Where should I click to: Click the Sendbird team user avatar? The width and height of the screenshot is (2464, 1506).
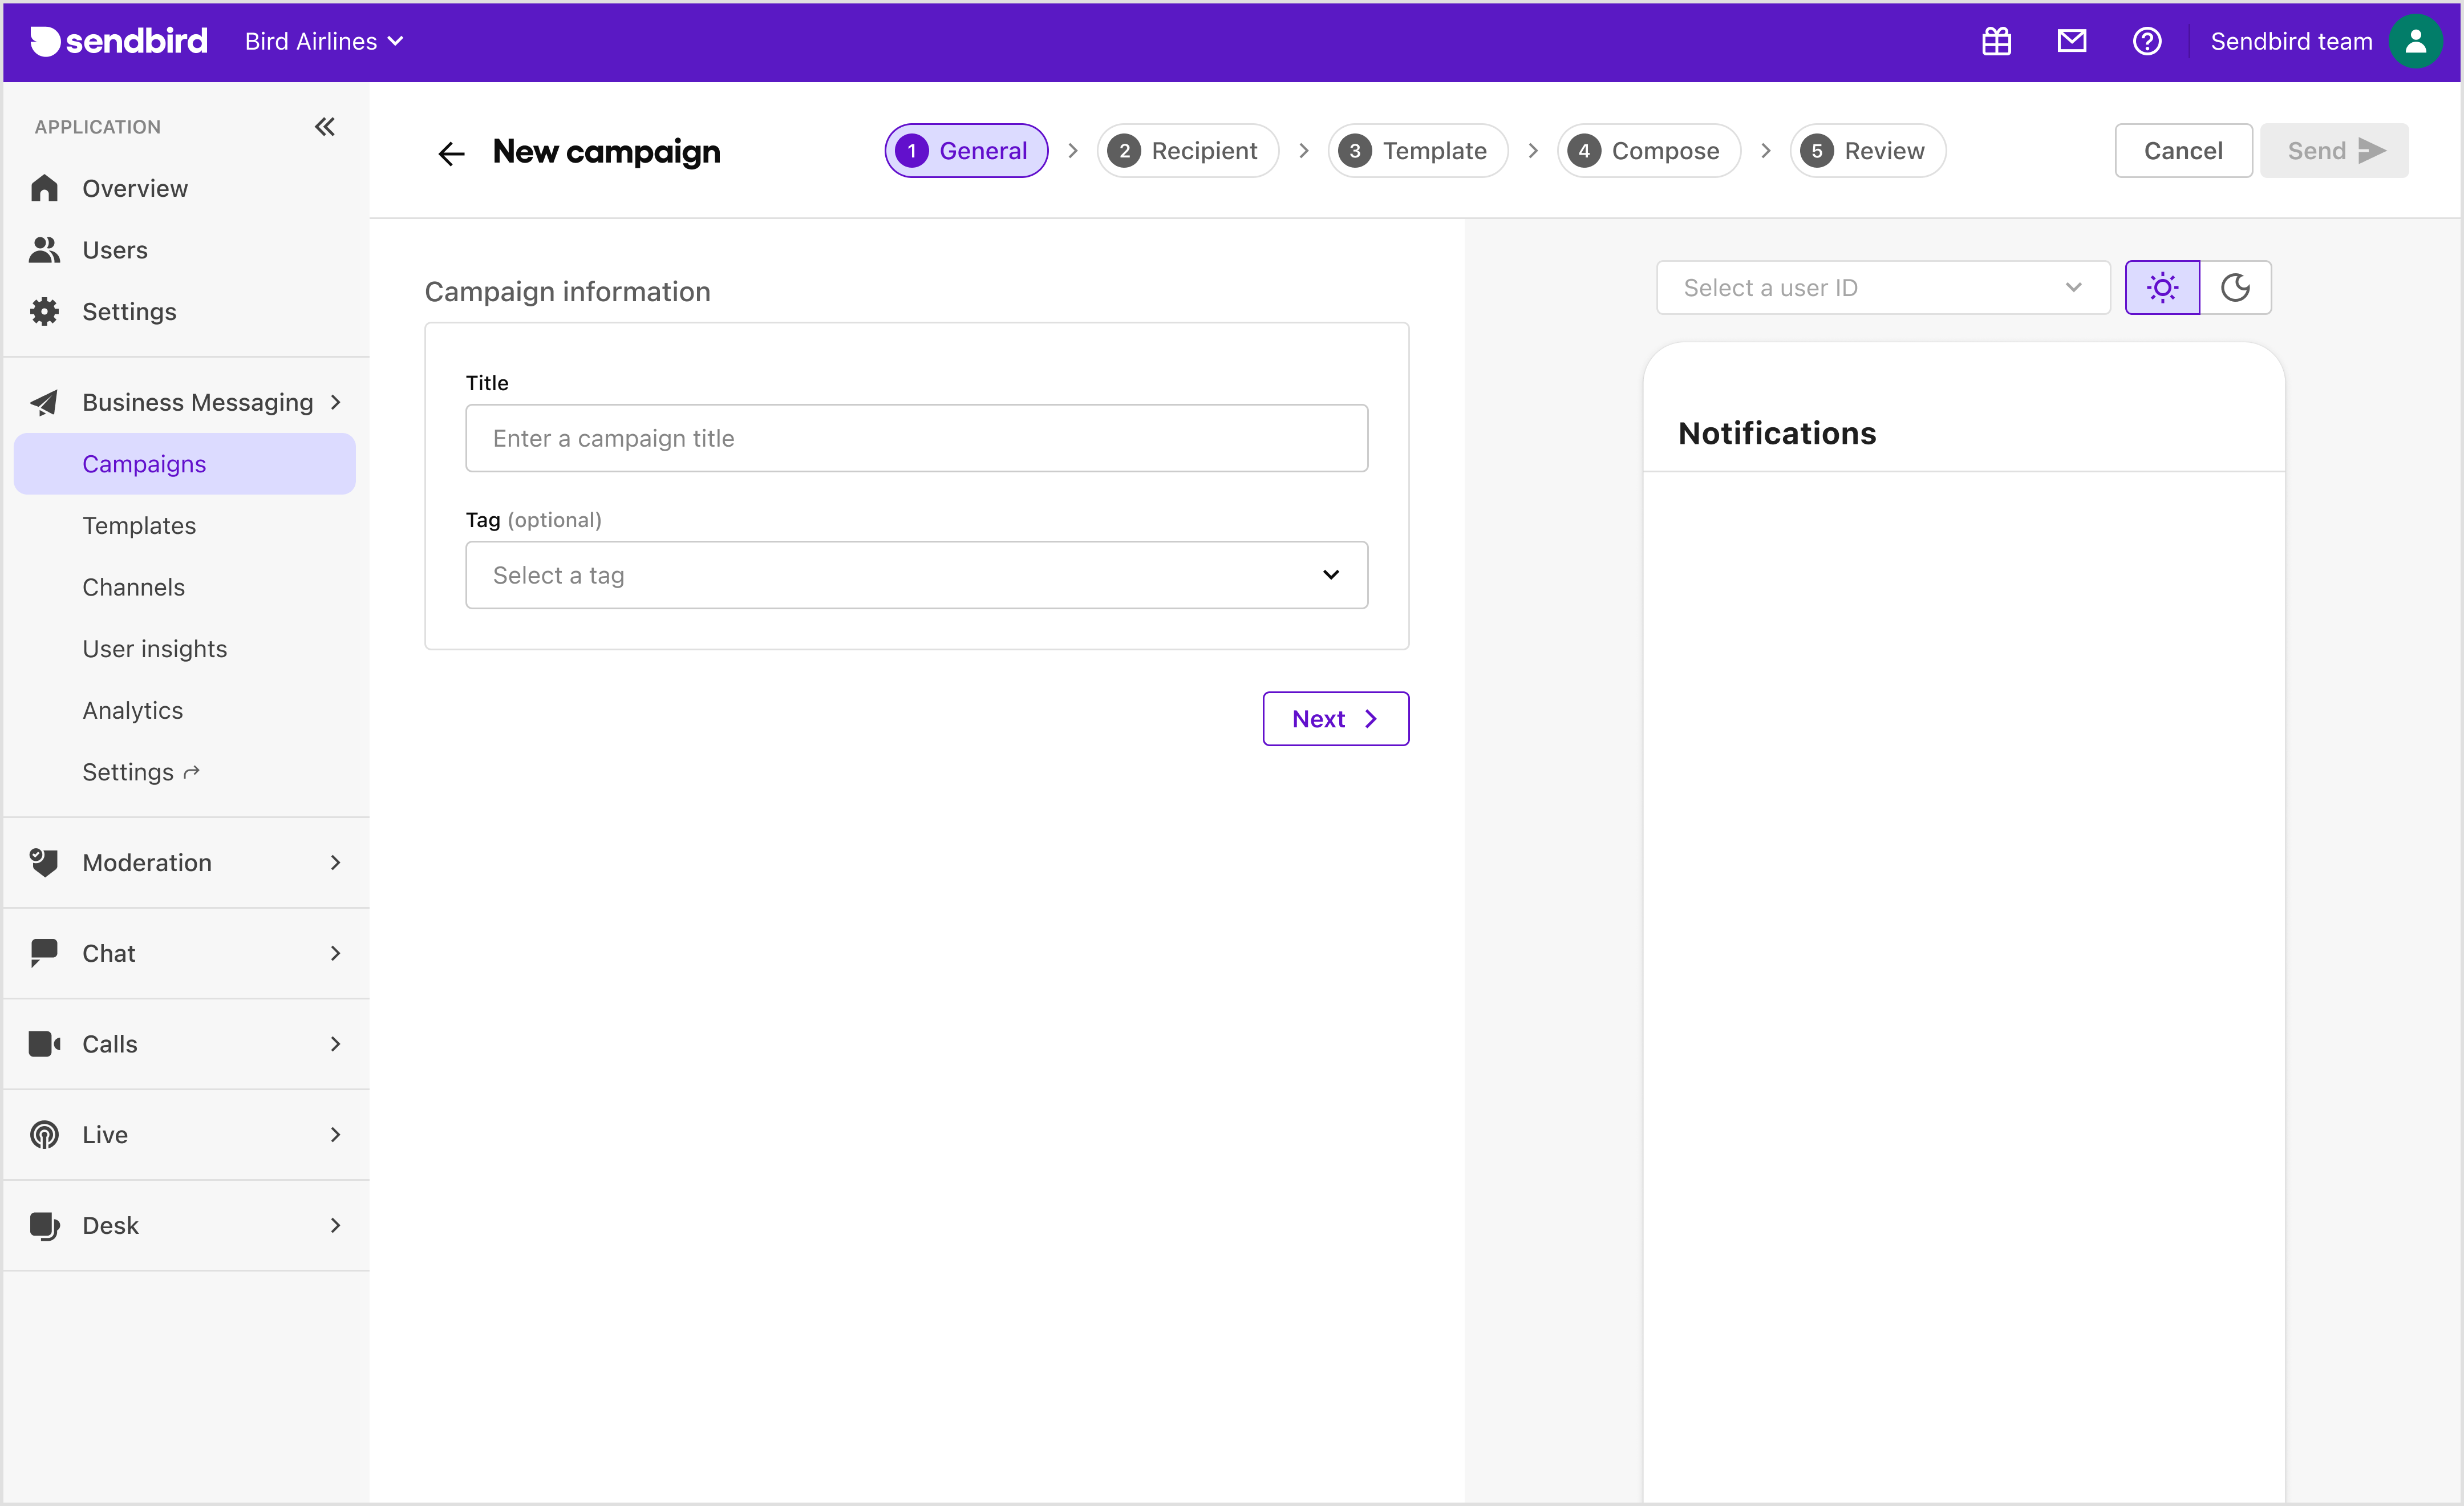(x=2415, y=41)
